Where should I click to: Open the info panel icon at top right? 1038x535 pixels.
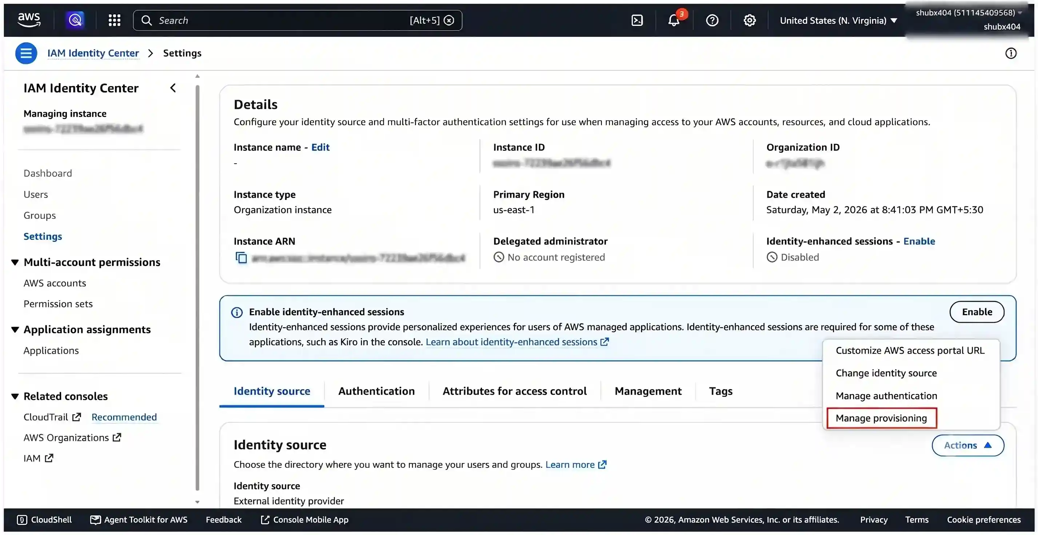point(1011,53)
